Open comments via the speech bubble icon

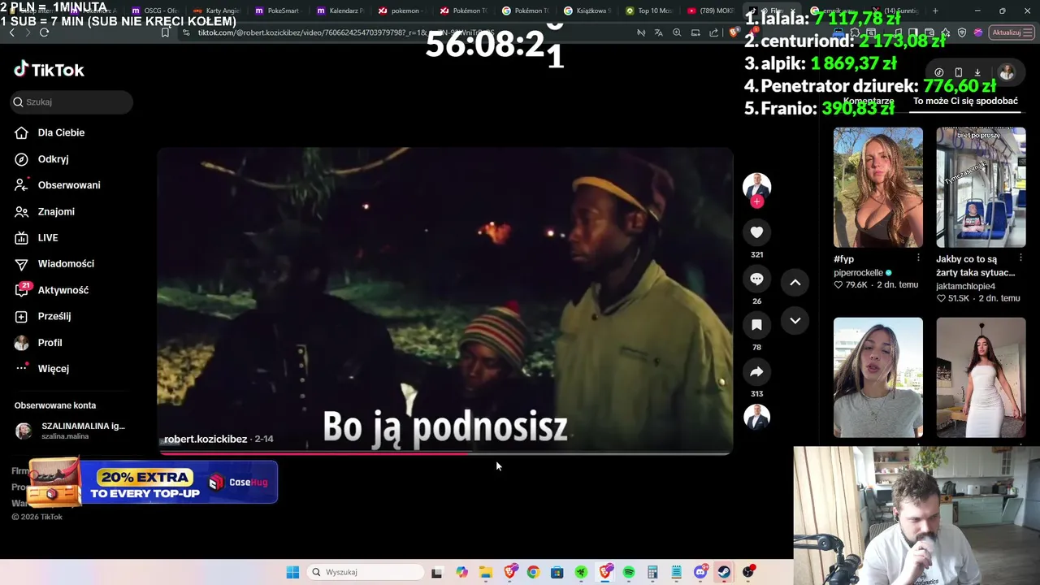[x=756, y=279]
